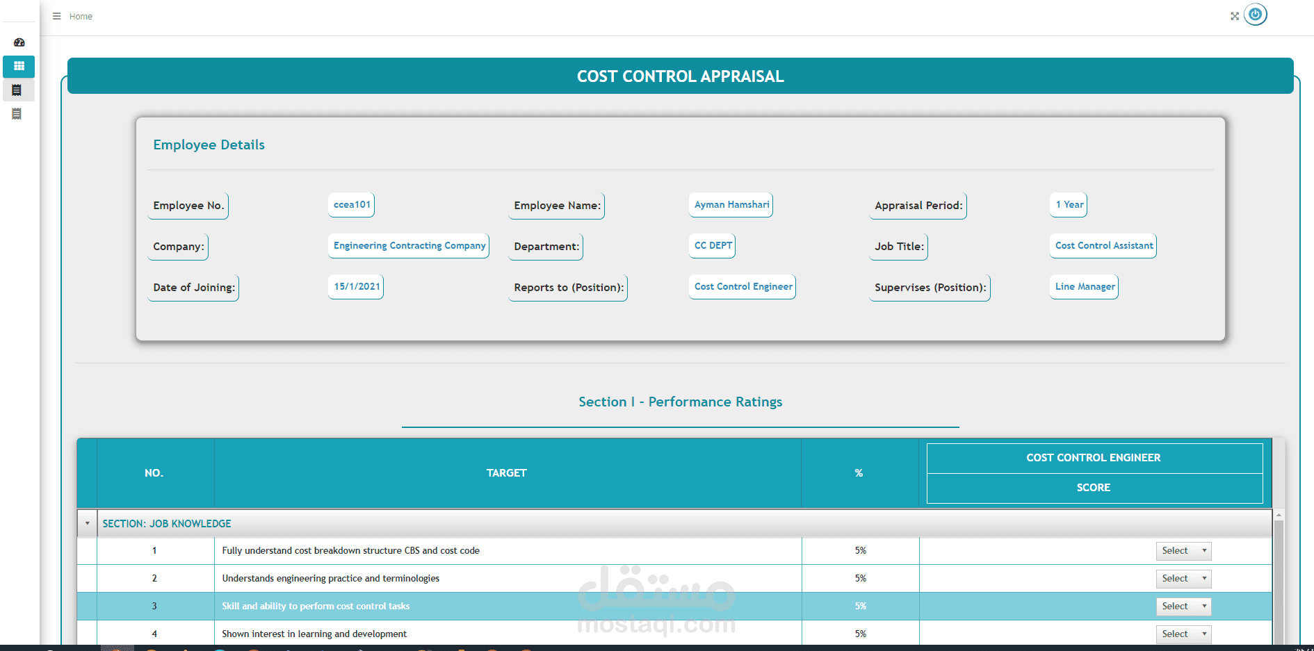Toggle fullscreen with the expand arrows icon
The image size is (1314, 651).
[1235, 16]
